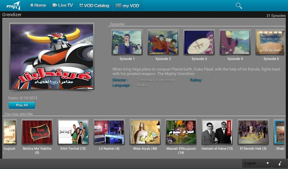
Task: Click the Episodes section heading
Action: (x=117, y=24)
